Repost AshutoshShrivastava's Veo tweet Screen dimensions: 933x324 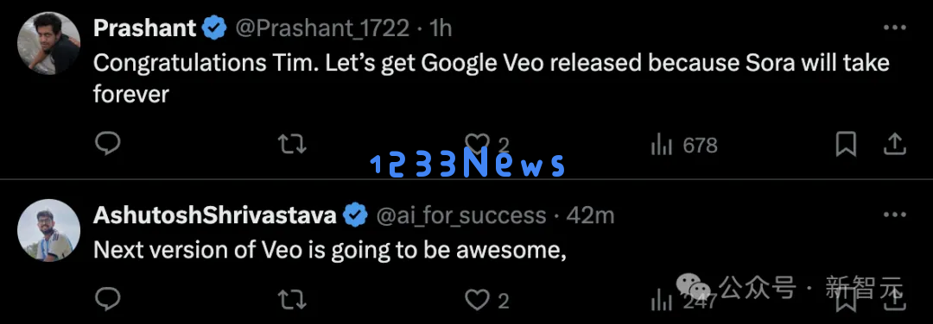[292, 300]
